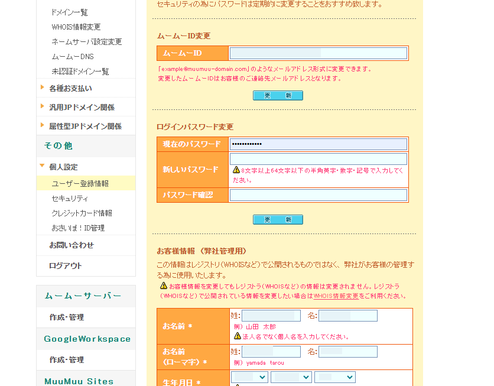Open the WHOIS情報変更 link in notice

336,296
